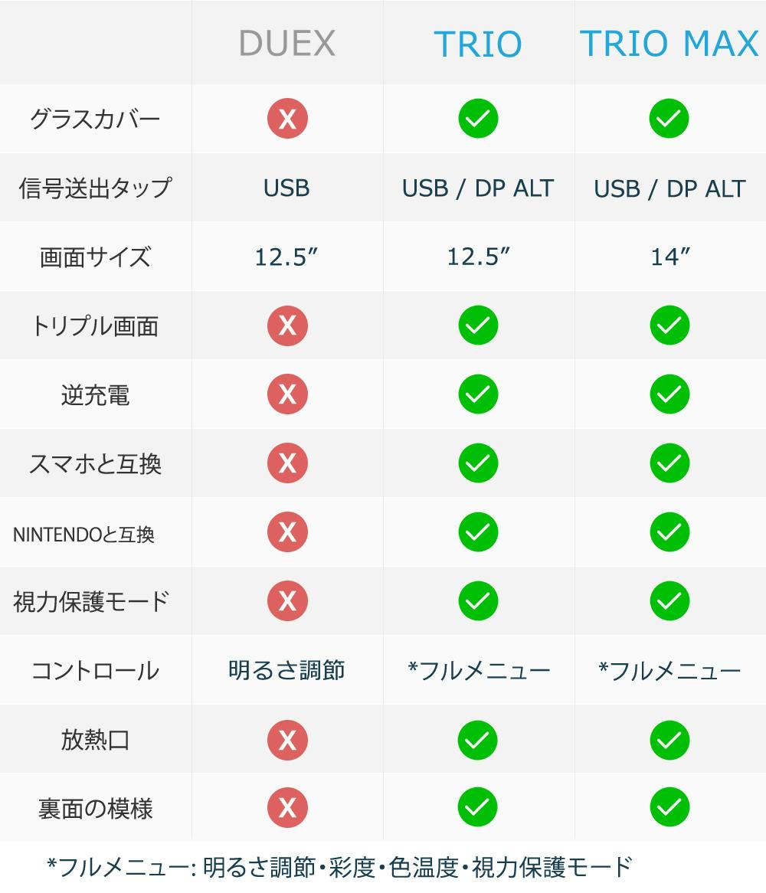Click TRIO green check for スマホと互換
Screen dimensions: 766x893
[x=478, y=463]
